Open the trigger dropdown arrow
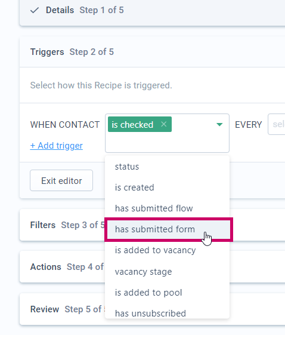The image size is (285, 338). (219, 125)
